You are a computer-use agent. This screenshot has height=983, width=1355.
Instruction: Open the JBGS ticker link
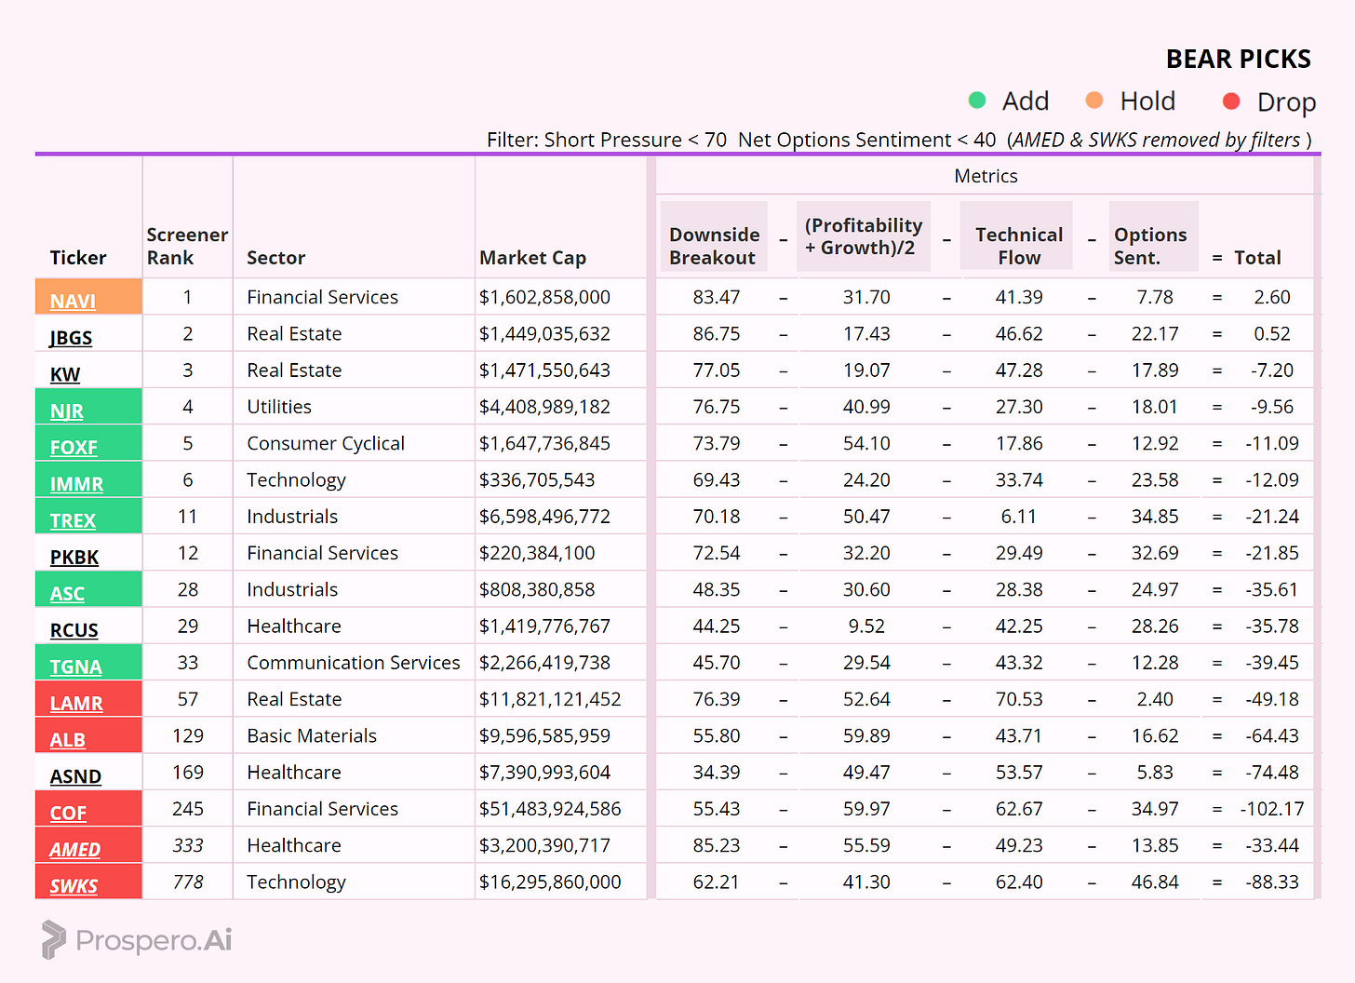[x=71, y=337]
